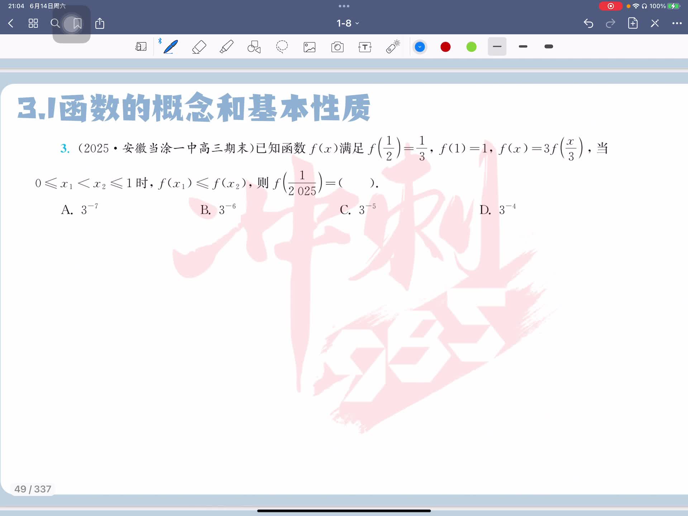Image resolution: width=688 pixels, height=516 pixels.
Task: Open the thumbnails grid view
Action: click(33, 24)
